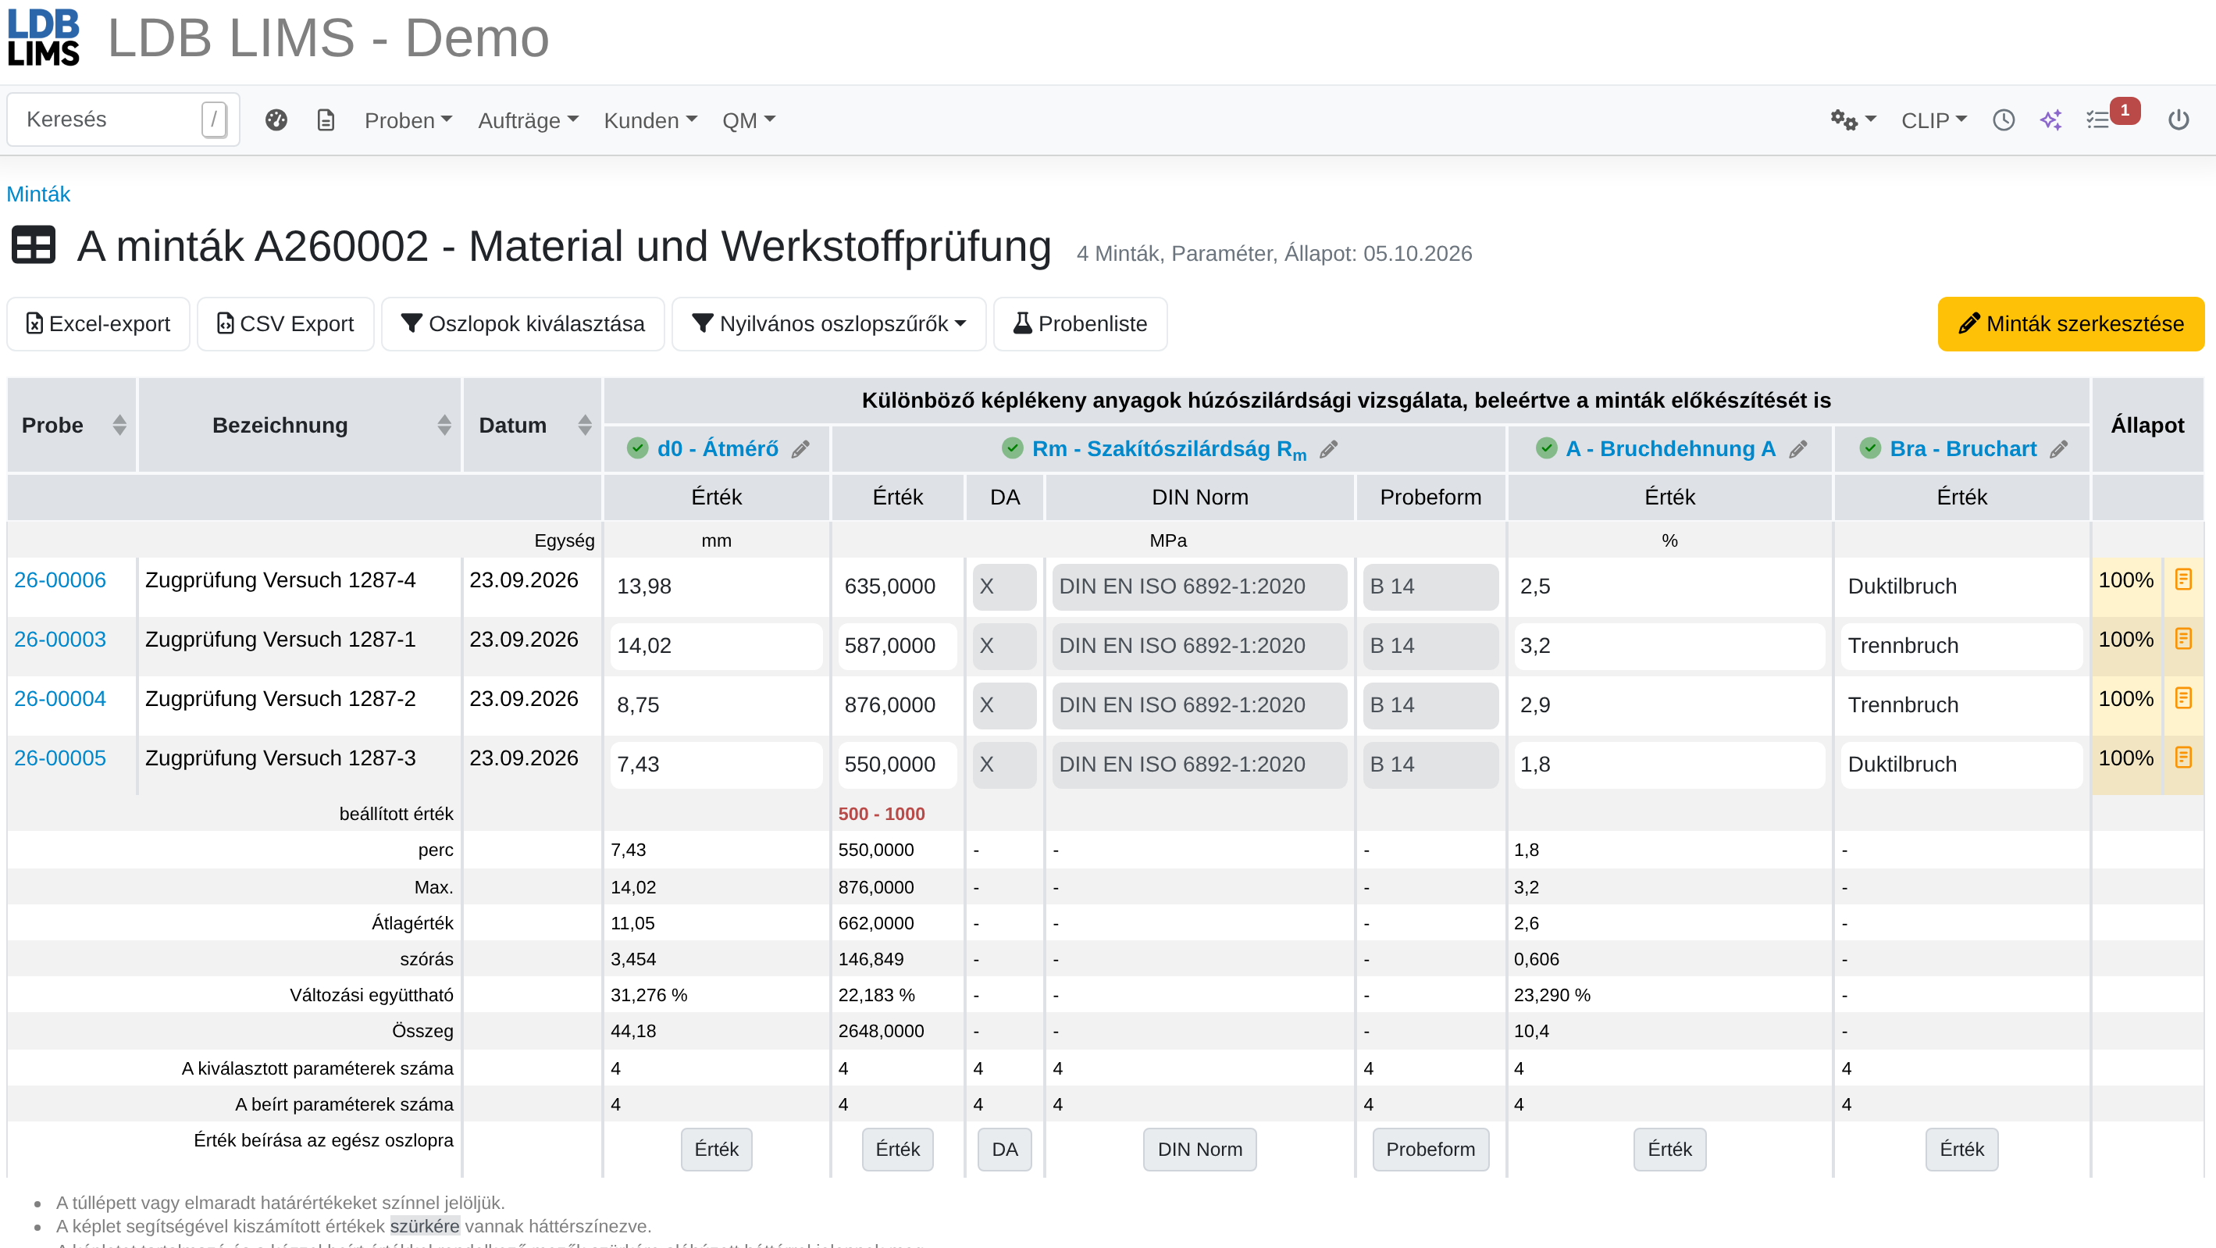Click the DA column fill button
2216x1248 pixels.
click(x=1005, y=1150)
